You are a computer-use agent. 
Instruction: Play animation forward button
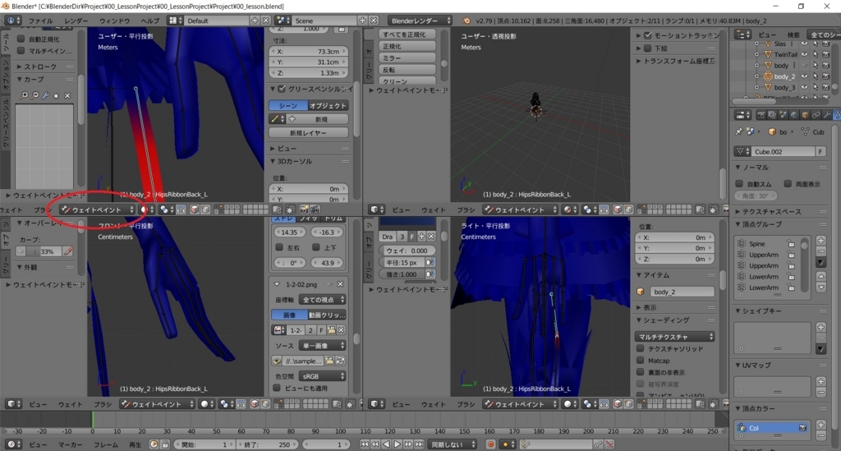pyautogui.click(x=398, y=444)
